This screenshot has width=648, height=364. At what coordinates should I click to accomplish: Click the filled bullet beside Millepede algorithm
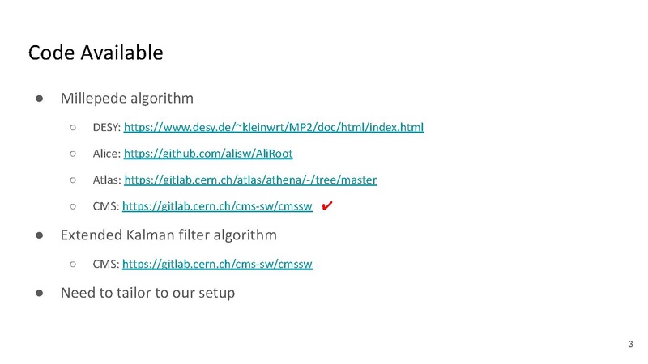[x=39, y=99]
